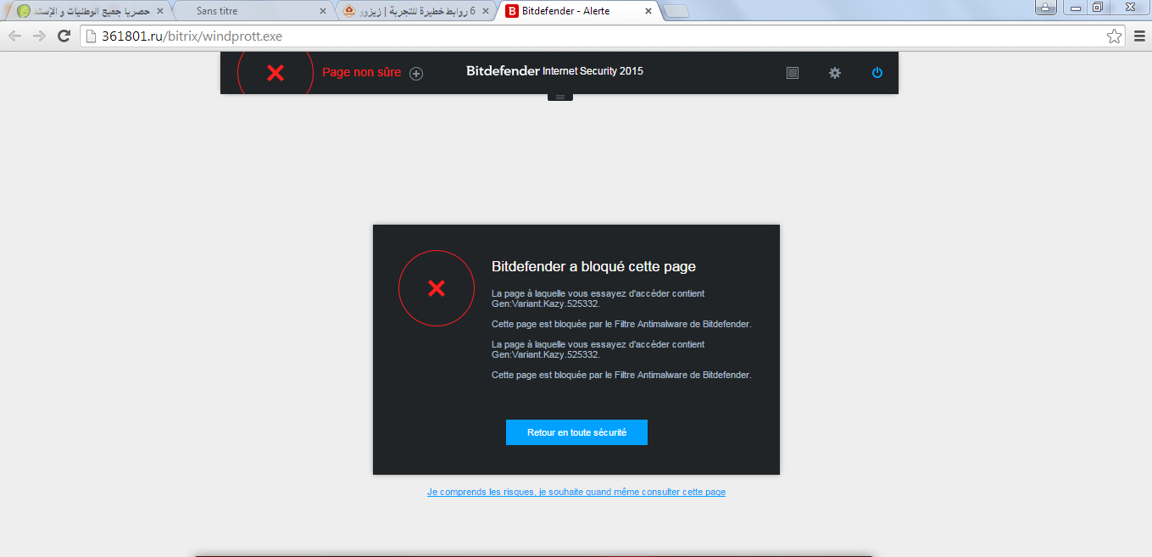Viewport: 1152px width, 557px height.
Task: Click the green ball favicon on the first tab
Action: tap(23, 11)
